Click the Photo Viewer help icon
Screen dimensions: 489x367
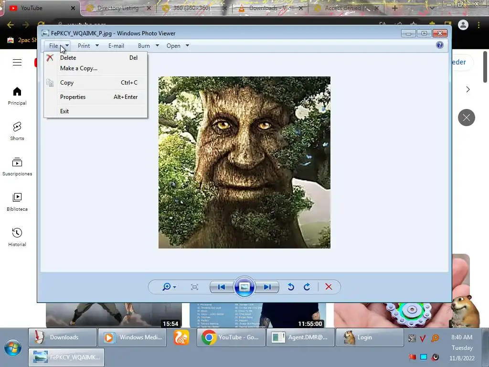(x=440, y=45)
